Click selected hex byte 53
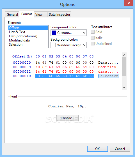Screen dimensions: 135x157 tap(38, 76)
